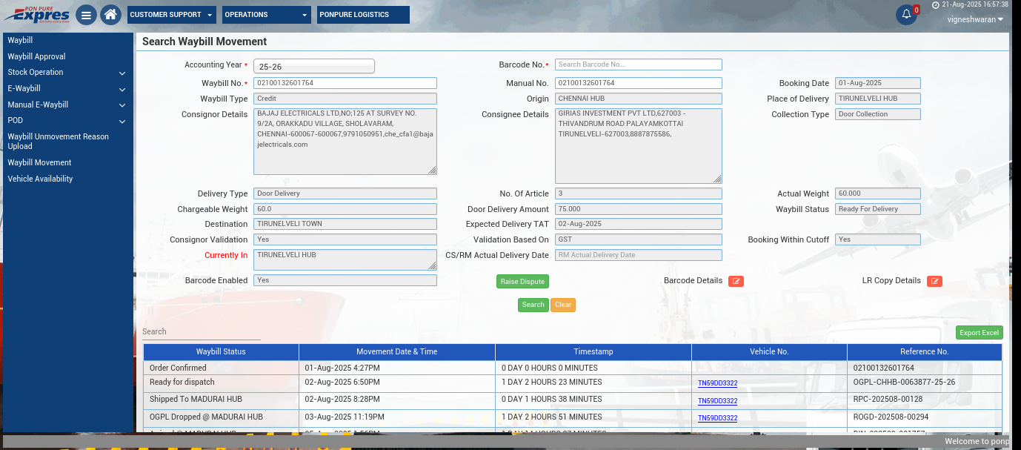1021x450 pixels.
Task: Open Accounting Year 25-26 dropdown
Action: pyautogui.click(x=314, y=67)
